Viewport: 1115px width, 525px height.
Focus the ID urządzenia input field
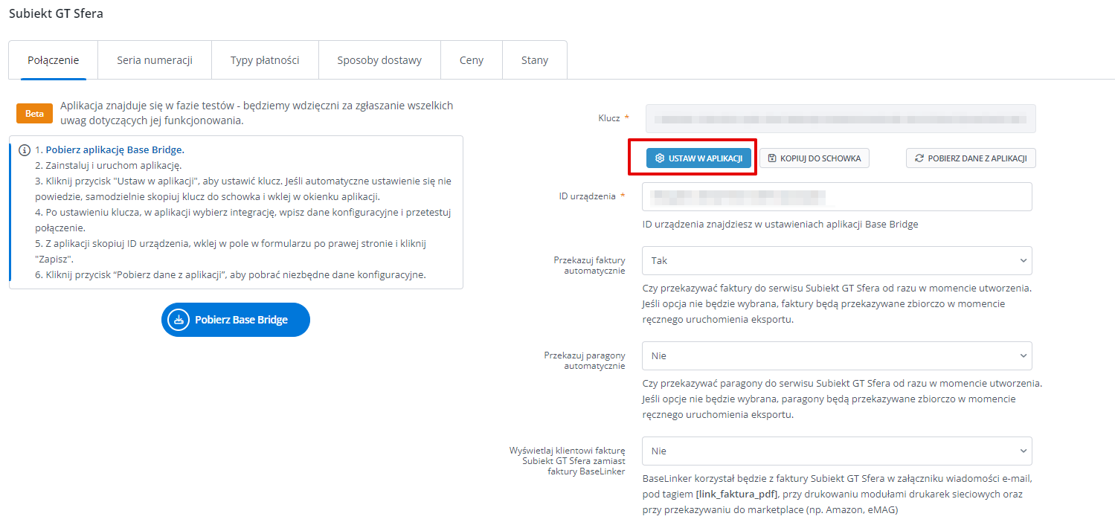837,196
